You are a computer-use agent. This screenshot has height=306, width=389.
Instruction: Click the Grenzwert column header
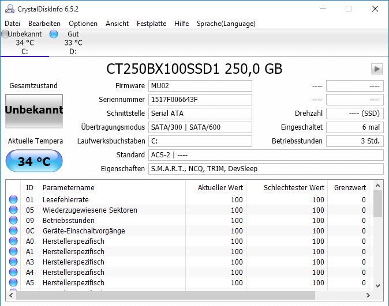click(349, 187)
